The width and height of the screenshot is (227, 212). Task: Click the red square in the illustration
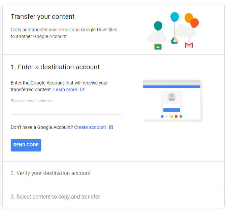coord(176,116)
